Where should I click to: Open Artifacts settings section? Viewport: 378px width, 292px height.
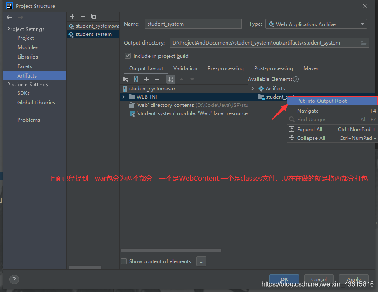click(35, 75)
